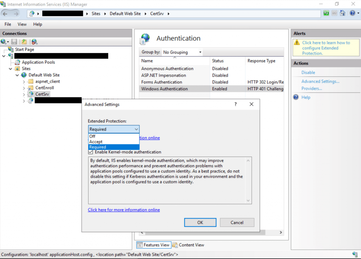Select Default Web Site in the tree
Viewport: 361px width, 259px height.
(44, 75)
